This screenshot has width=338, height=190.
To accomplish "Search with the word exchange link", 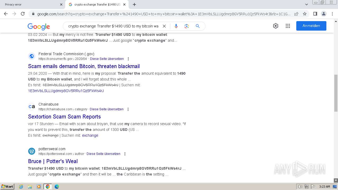I will coord(90,135).
